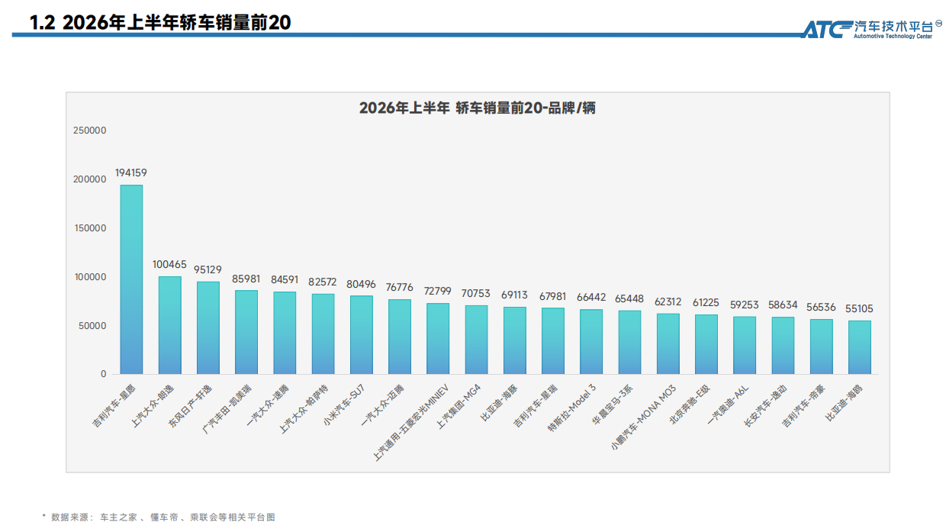Select the data label 80496
This screenshot has height=532, width=946.
tap(361, 284)
